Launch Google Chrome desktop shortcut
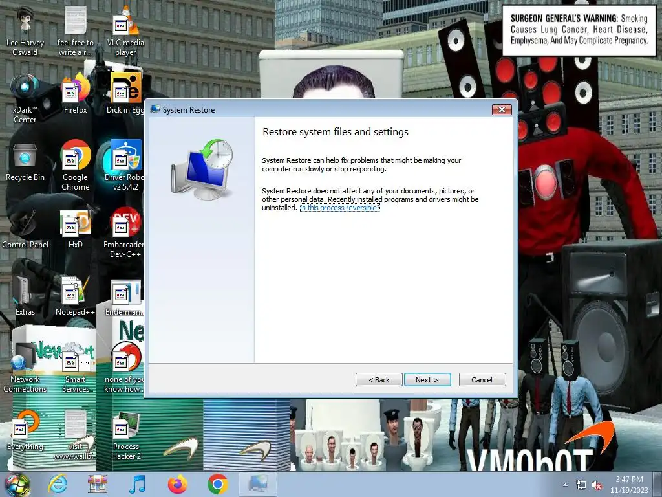The image size is (662, 497). click(x=75, y=166)
